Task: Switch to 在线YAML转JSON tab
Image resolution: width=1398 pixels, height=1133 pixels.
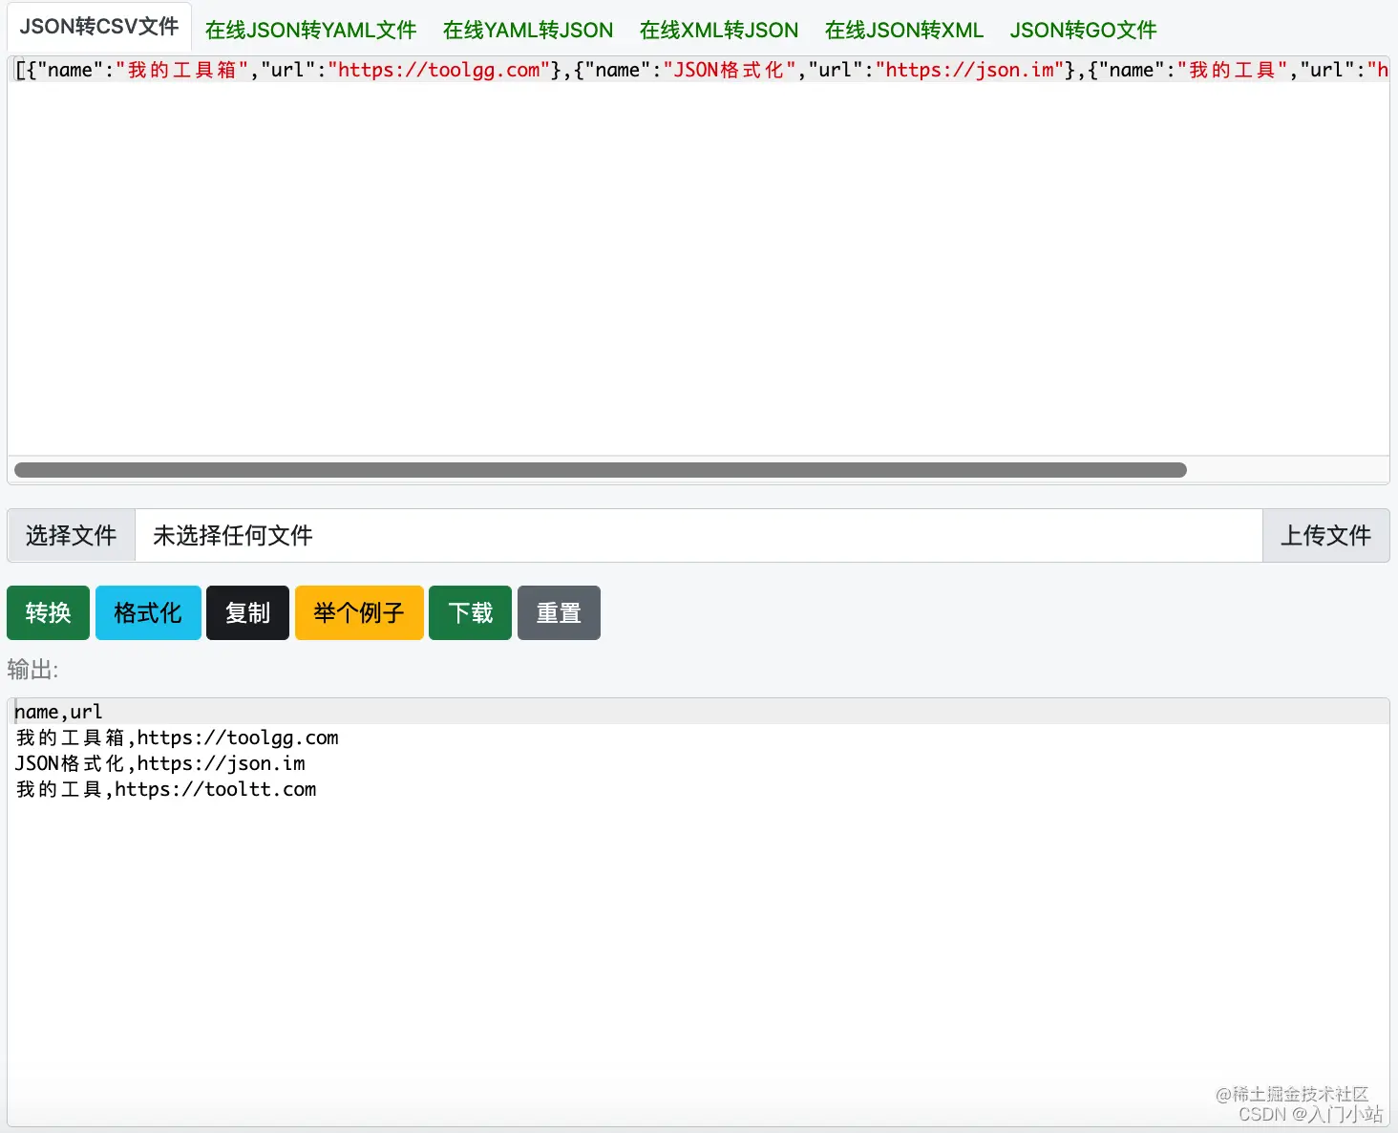Action: coord(528,30)
